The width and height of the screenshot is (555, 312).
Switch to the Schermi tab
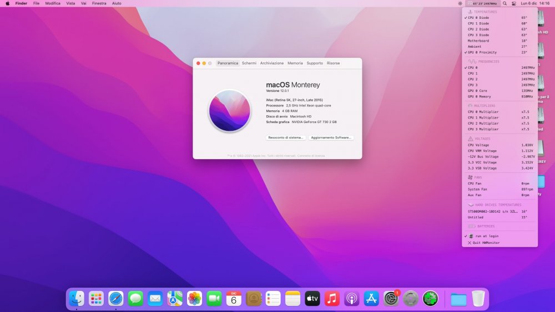pyautogui.click(x=249, y=63)
